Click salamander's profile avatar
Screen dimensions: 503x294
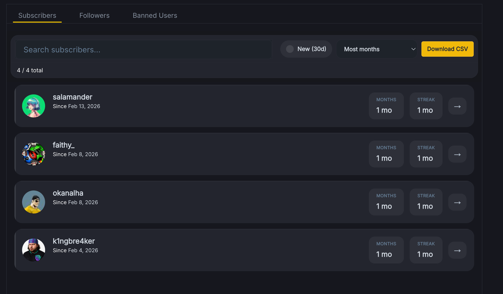click(x=33, y=106)
